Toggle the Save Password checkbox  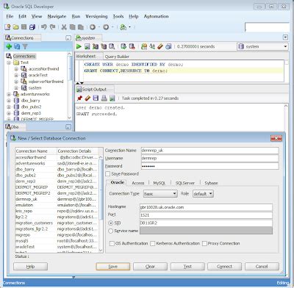(x=108, y=174)
